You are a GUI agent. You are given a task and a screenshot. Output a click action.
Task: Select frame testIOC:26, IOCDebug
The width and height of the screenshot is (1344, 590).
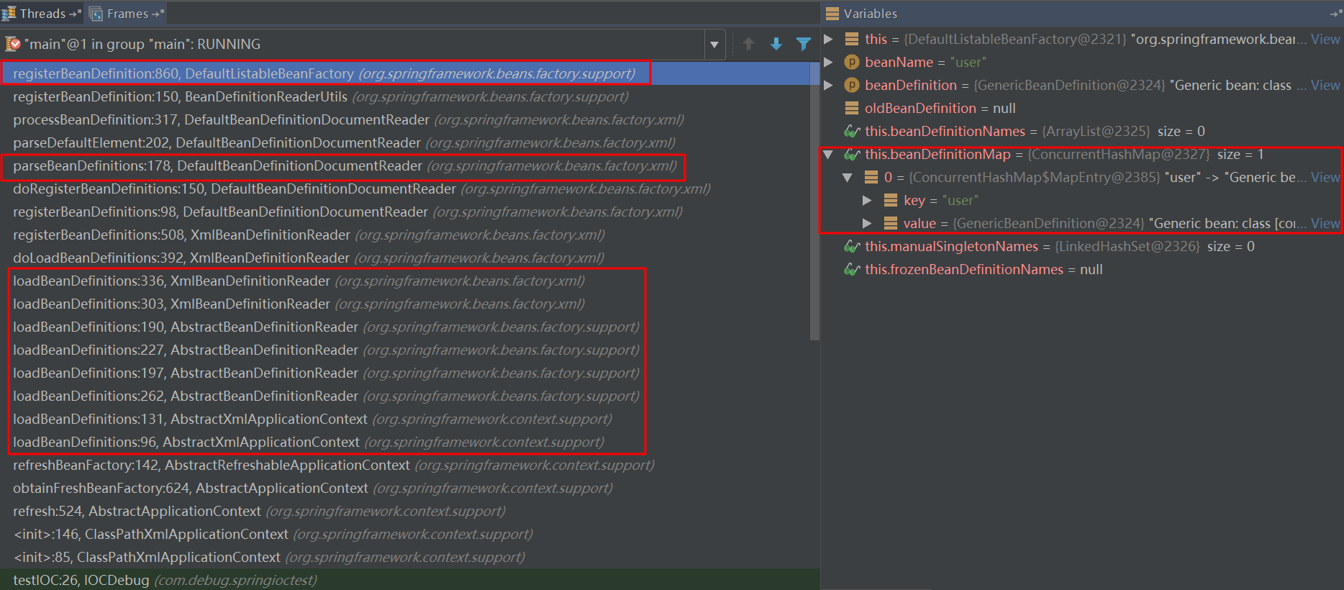click(x=406, y=579)
